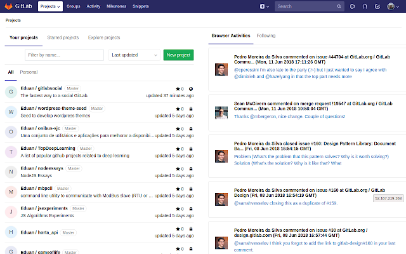
Task: Open the plus new item dropdown
Action: click(265, 6)
